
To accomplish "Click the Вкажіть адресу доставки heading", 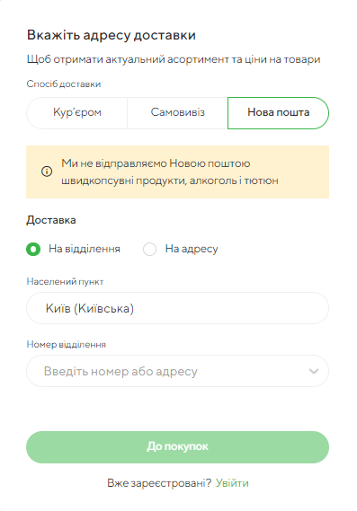I will coord(112,35).
